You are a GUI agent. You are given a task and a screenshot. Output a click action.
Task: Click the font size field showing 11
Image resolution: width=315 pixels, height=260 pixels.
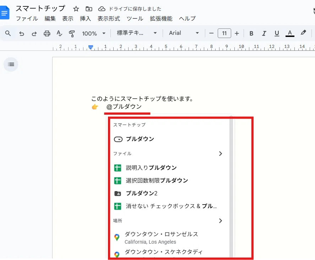[224, 33]
